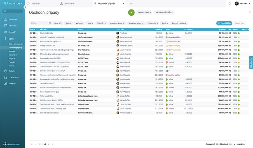Open Analýzy in the sidebar
The height and width of the screenshot is (148, 253).
[12, 84]
